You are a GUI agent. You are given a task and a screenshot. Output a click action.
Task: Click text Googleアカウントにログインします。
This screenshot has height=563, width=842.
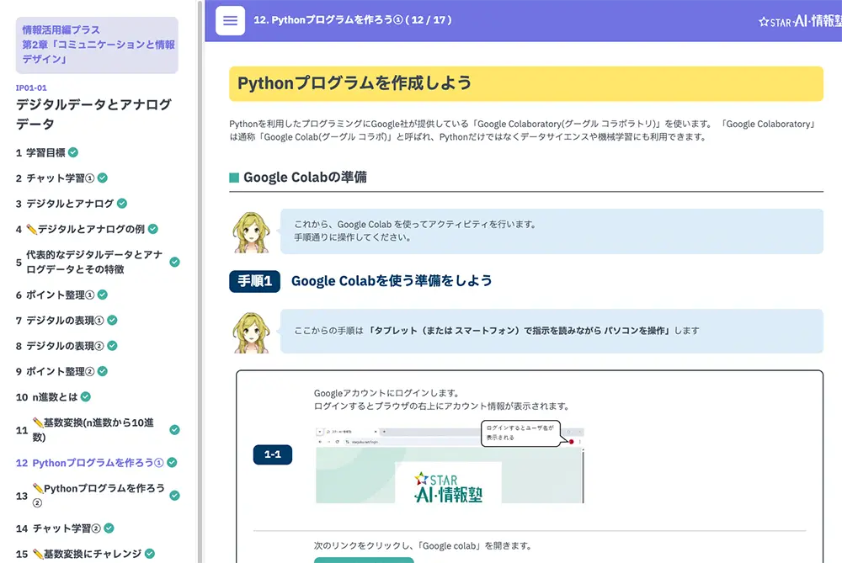click(386, 393)
